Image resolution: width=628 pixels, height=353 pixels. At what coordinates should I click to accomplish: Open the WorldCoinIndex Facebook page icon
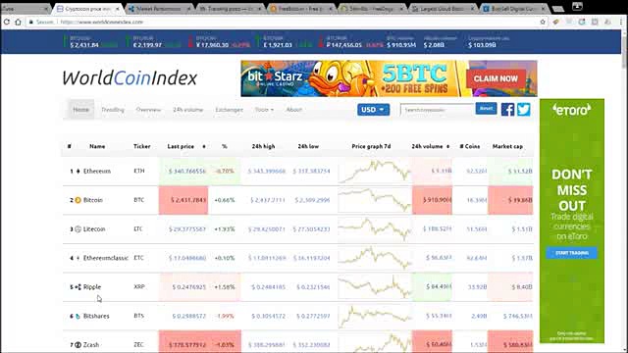[x=507, y=109]
